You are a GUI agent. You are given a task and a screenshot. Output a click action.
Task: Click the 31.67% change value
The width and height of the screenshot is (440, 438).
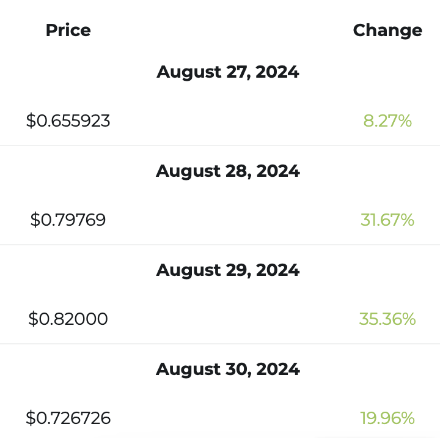(x=387, y=220)
